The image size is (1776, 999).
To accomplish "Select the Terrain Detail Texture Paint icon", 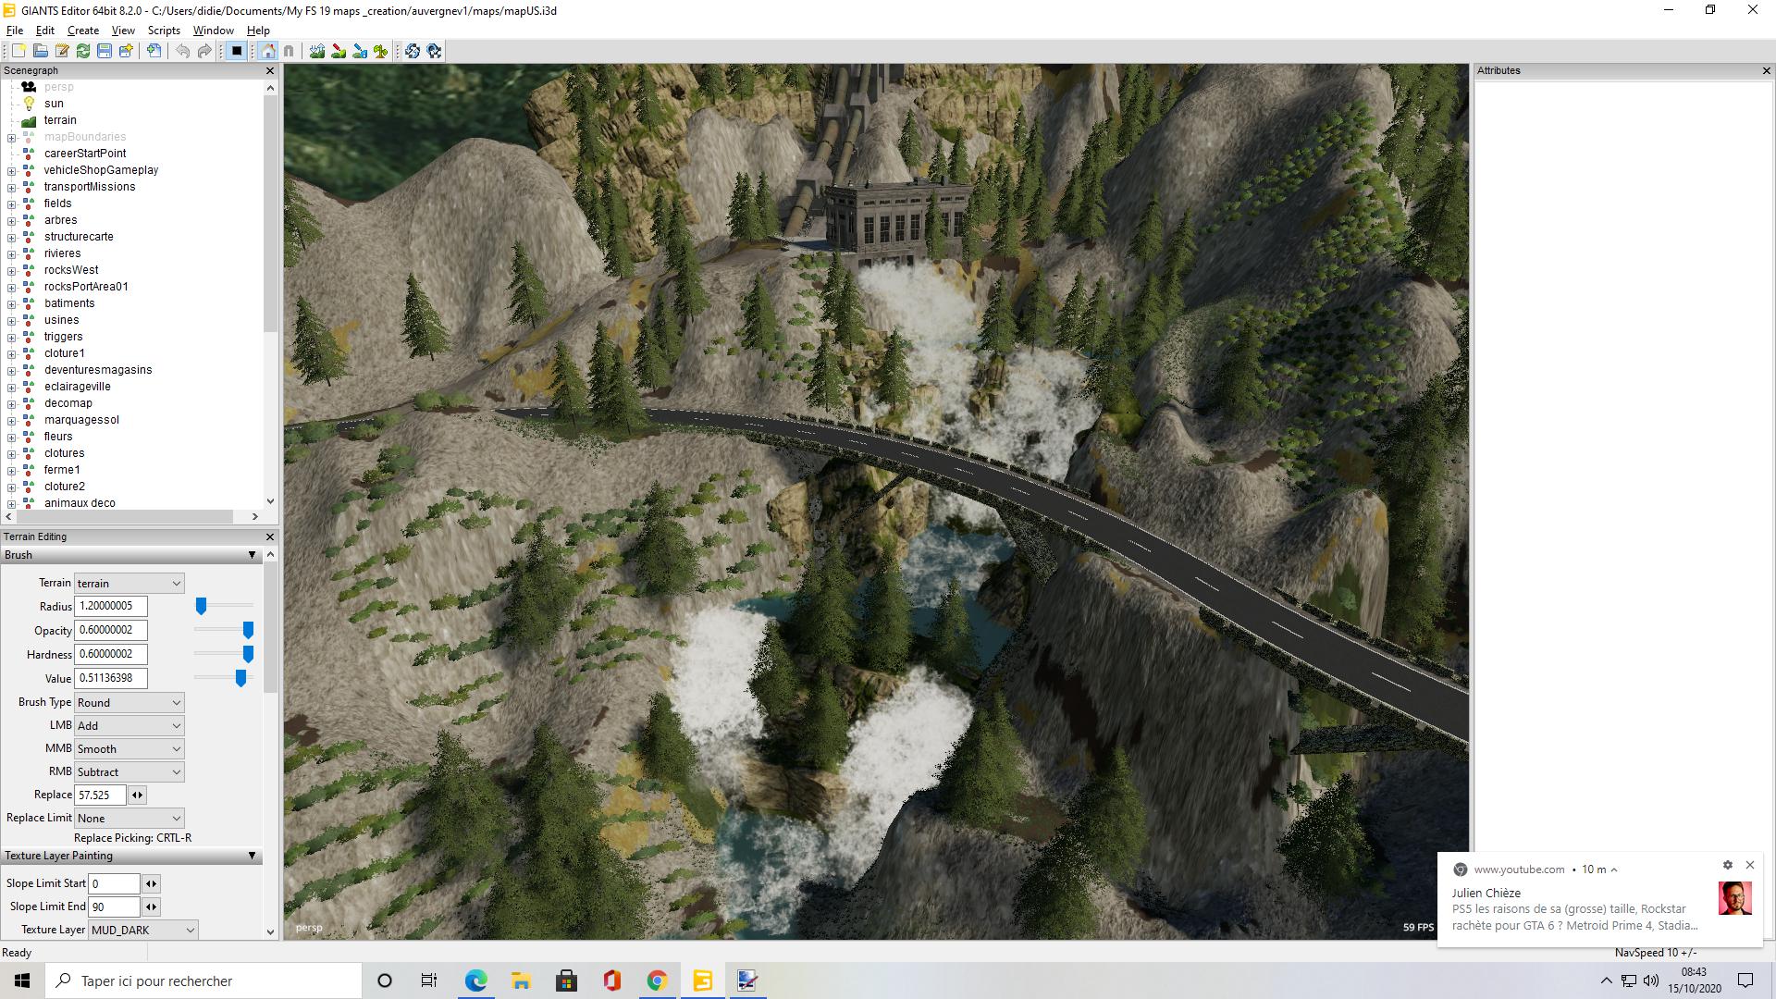I will [339, 51].
